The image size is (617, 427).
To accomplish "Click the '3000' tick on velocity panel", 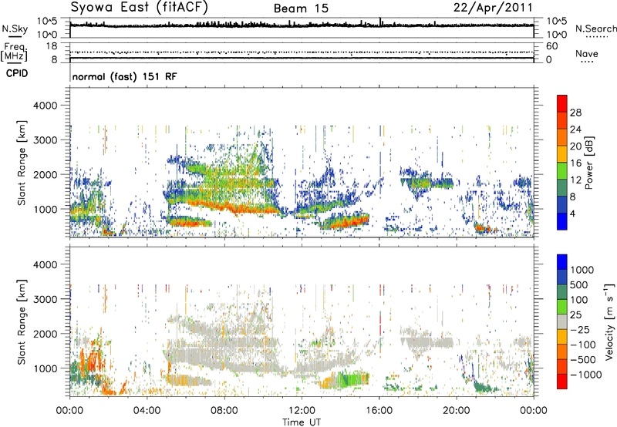I will click(46, 299).
